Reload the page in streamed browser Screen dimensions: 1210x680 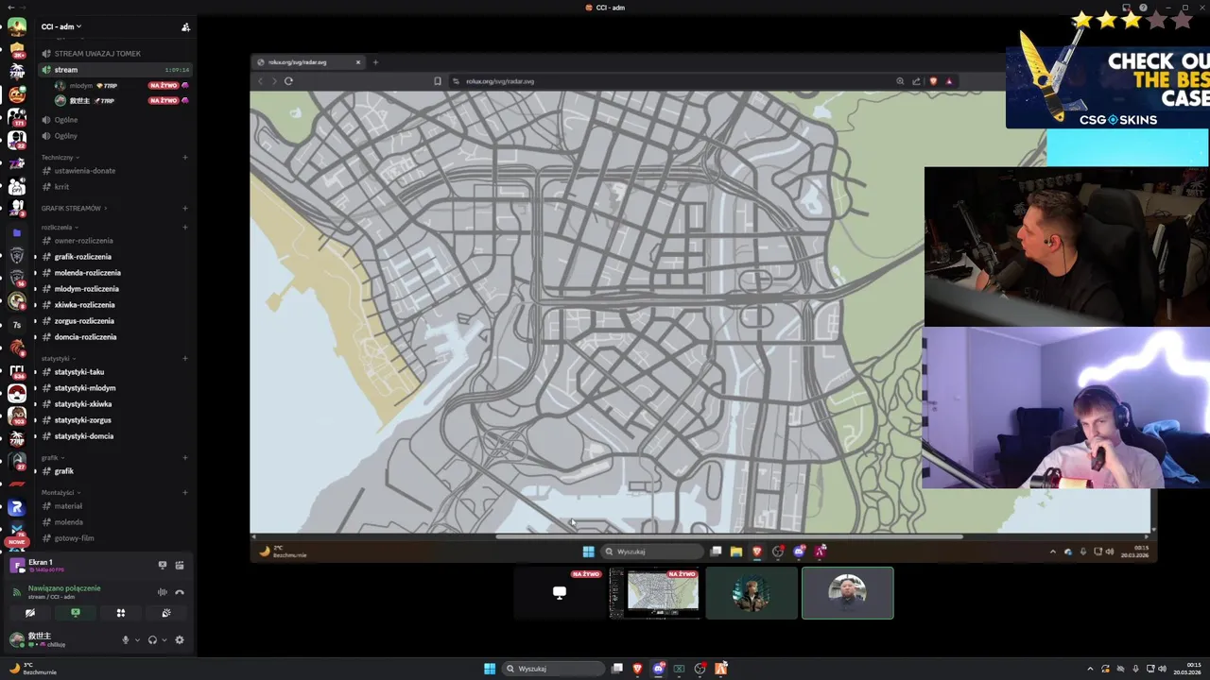288,81
